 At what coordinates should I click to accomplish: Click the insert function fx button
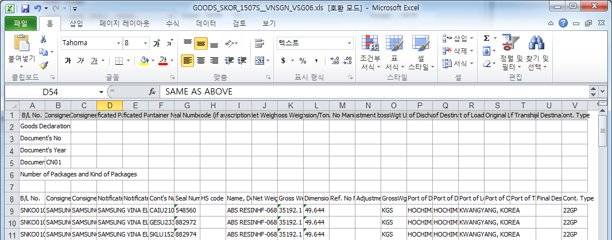[152, 92]
